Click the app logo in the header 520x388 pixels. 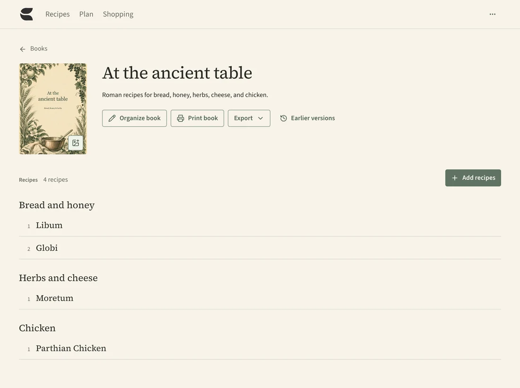pos(26,14)
